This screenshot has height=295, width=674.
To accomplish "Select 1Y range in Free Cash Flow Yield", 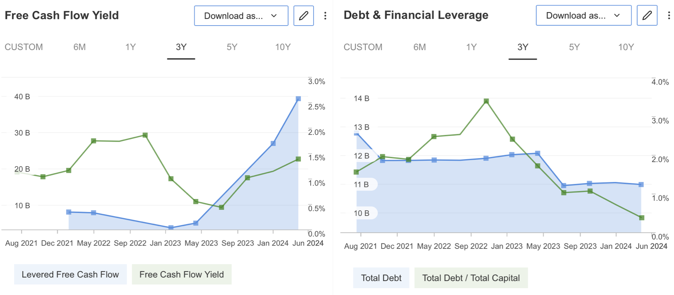I will tap(131, 47).
